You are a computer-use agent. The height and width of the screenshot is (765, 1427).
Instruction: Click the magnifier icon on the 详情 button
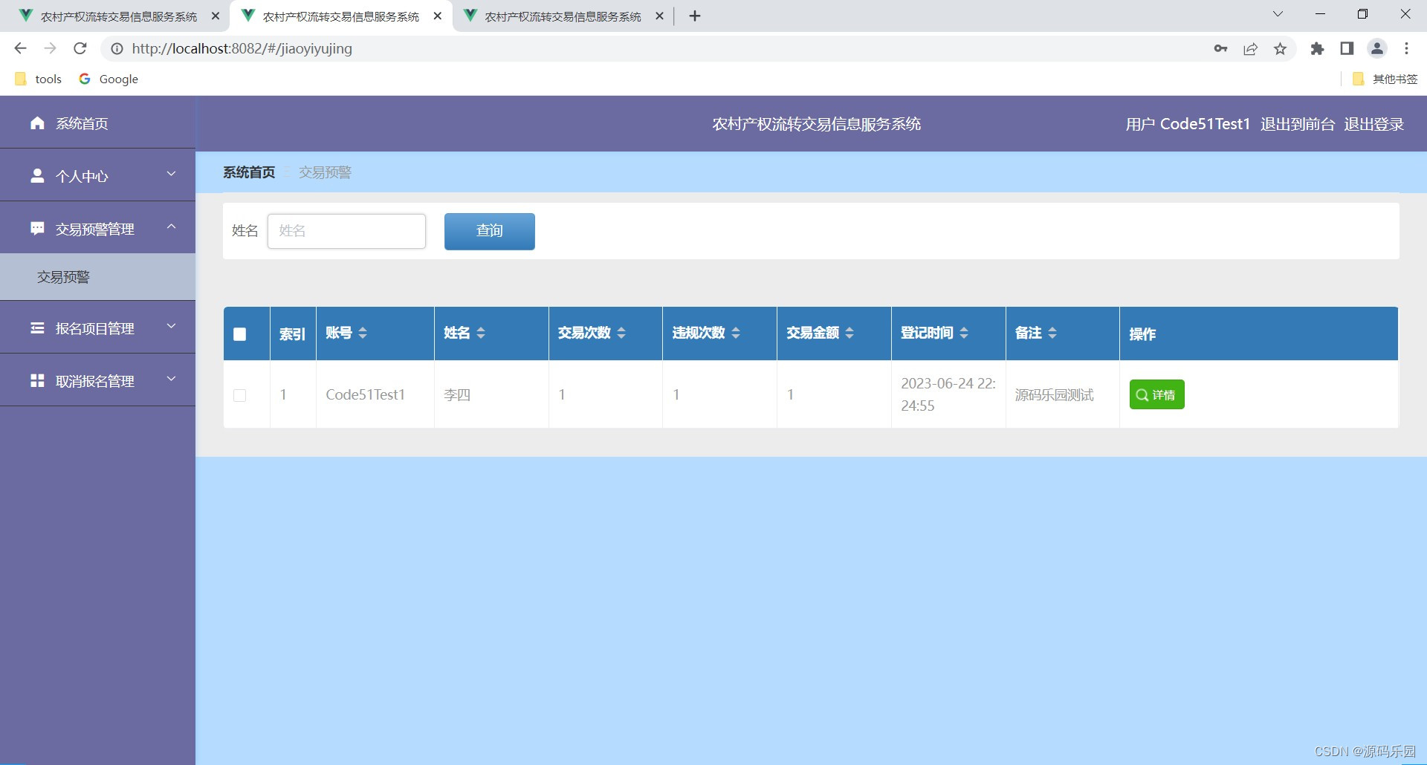(1142, 394)
